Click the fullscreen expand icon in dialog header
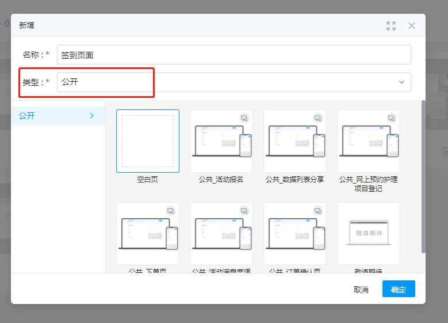Screen dimensions: 448x323 (391, 26)
